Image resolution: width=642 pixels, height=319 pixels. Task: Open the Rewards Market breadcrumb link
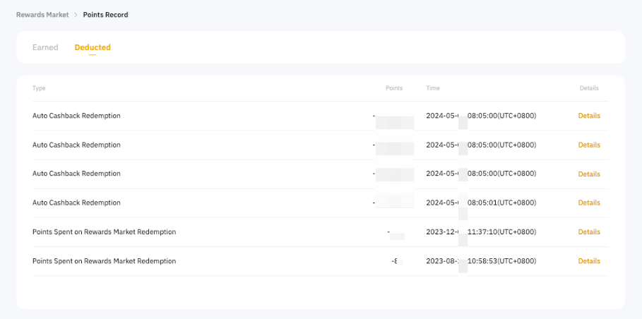[x=42, y=15]
